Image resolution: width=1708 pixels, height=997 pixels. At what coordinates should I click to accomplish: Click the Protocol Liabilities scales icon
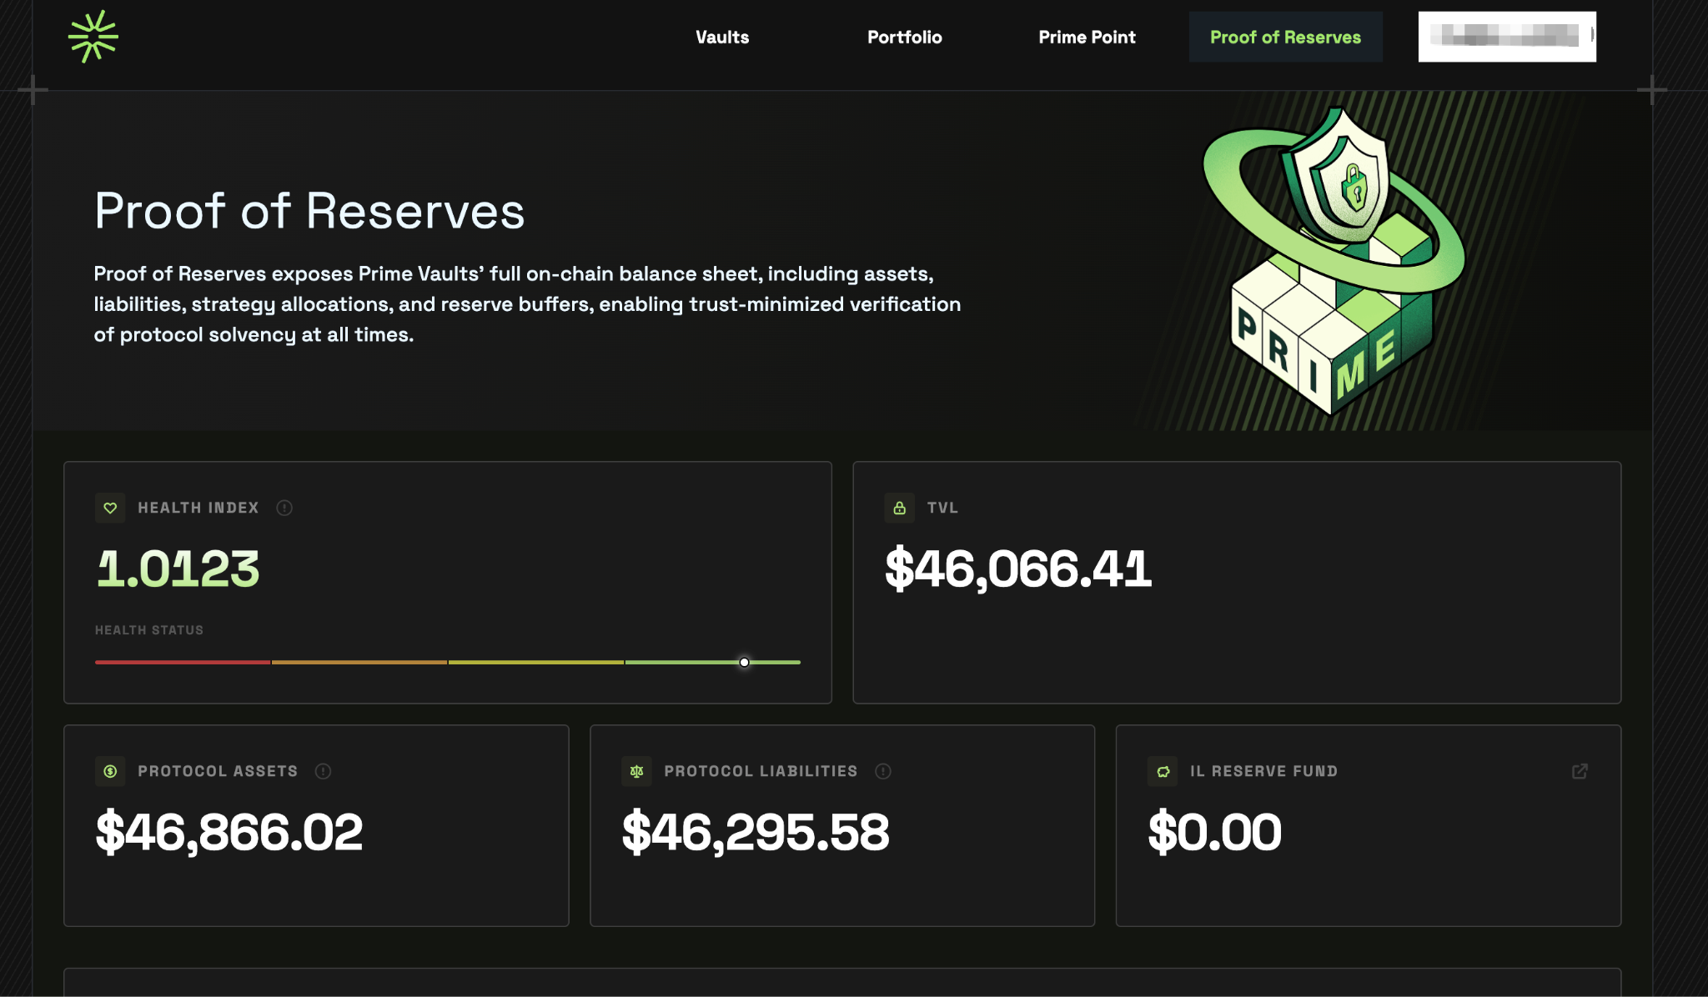pos(636,771)
